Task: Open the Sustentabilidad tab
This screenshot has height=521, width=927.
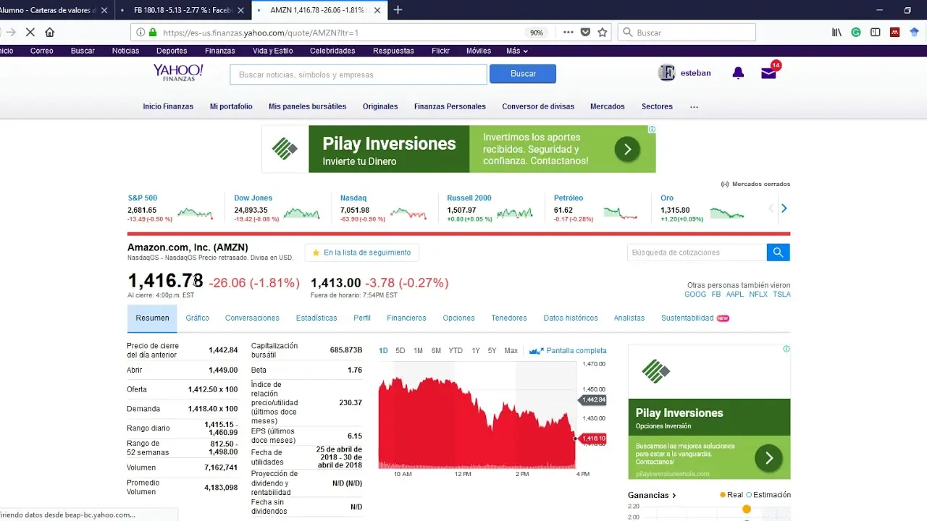Action: [x=687, y=318]
